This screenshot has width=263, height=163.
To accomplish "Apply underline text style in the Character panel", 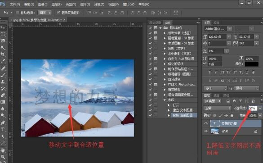I will click(247, 72).
